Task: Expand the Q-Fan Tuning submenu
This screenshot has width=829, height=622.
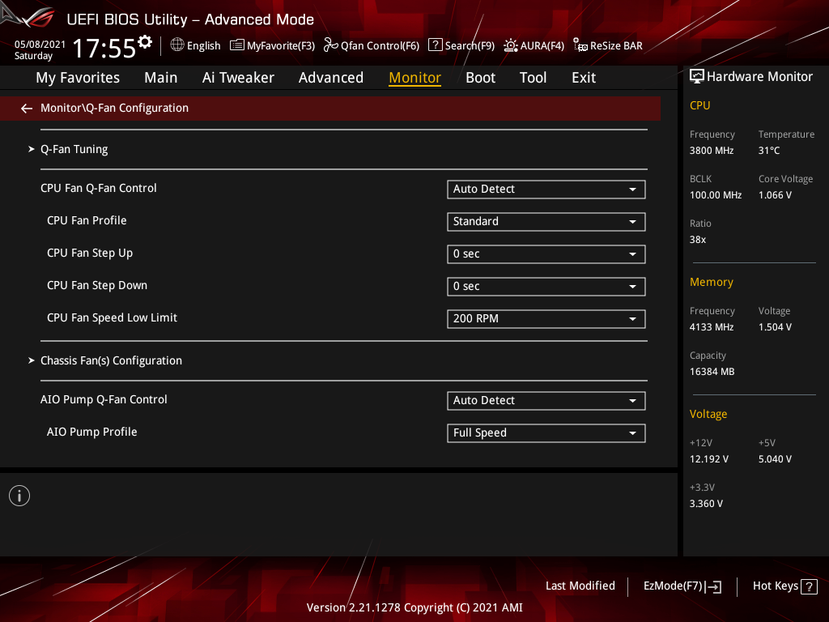Action: pos(74,149)
